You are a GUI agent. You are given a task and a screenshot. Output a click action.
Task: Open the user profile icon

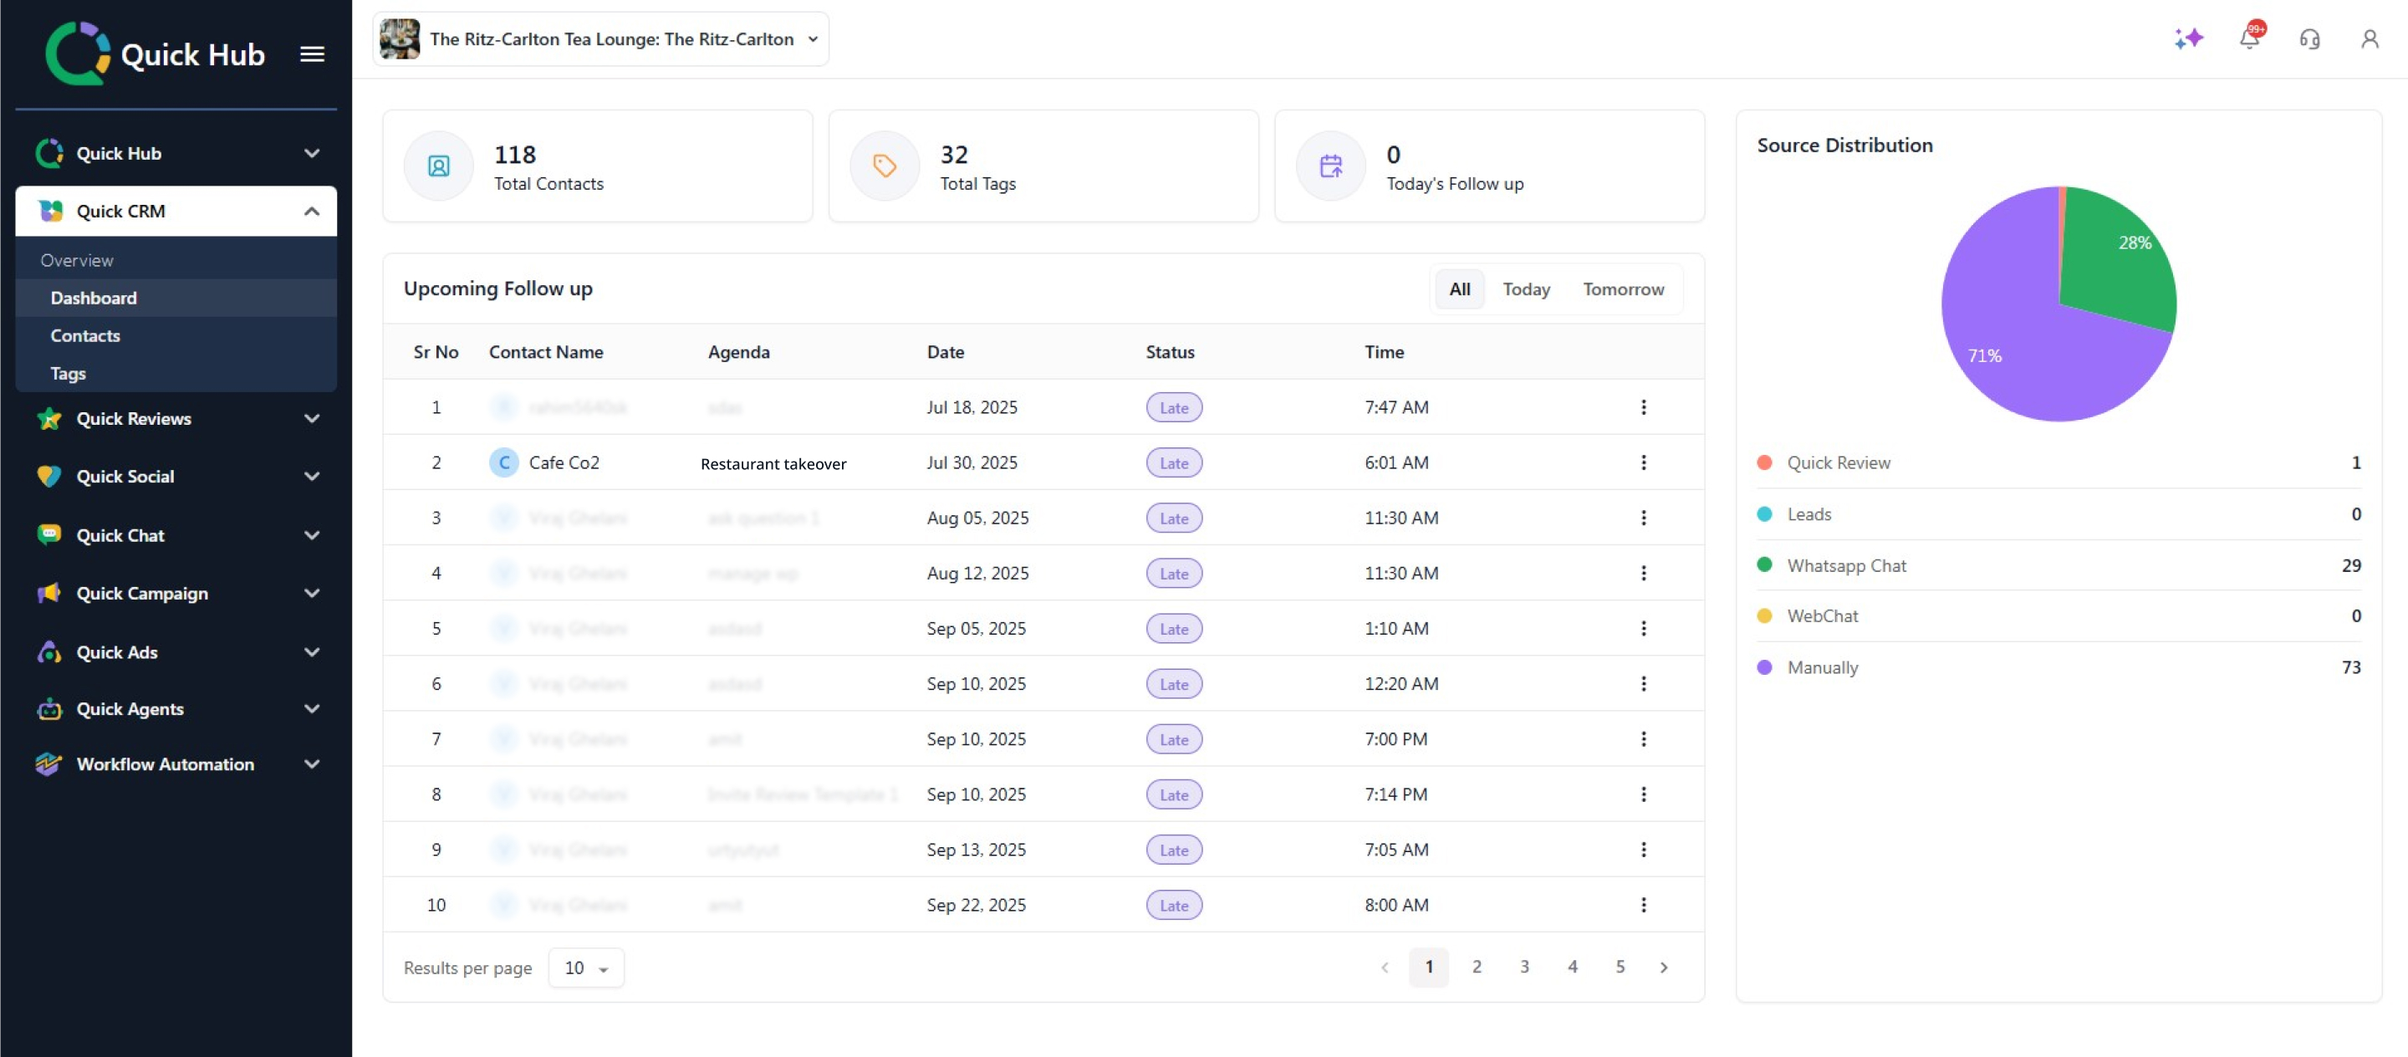pyautogui.click(x=2369, y=39)
